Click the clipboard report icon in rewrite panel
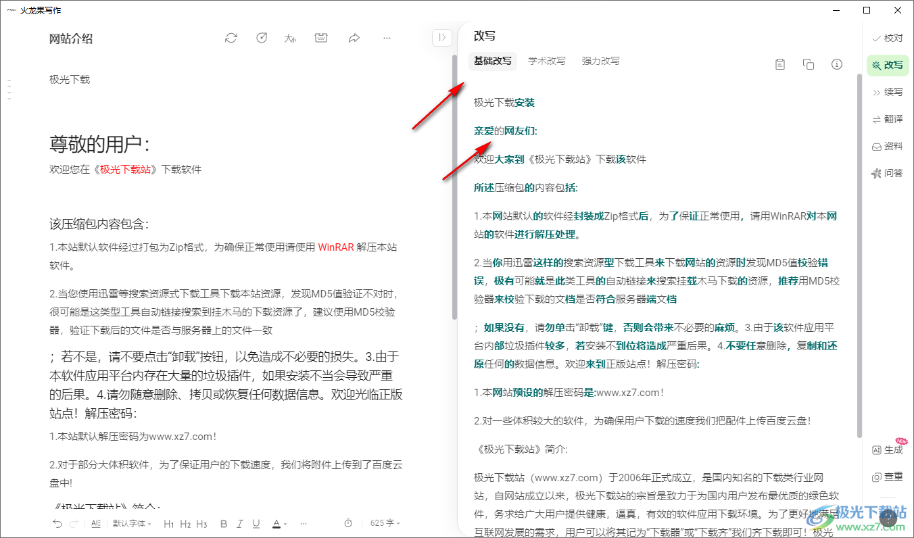Image resolution: width=914 pixels, height=538 pixels. (780, 64)
